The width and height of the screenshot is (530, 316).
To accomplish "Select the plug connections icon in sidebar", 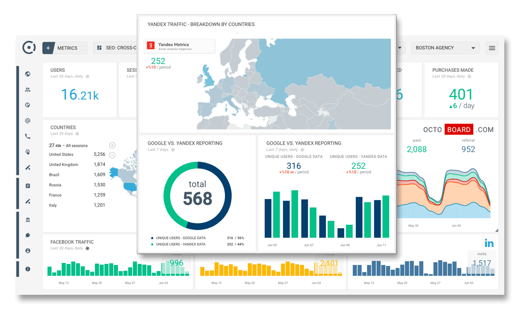I will (28, 235).
